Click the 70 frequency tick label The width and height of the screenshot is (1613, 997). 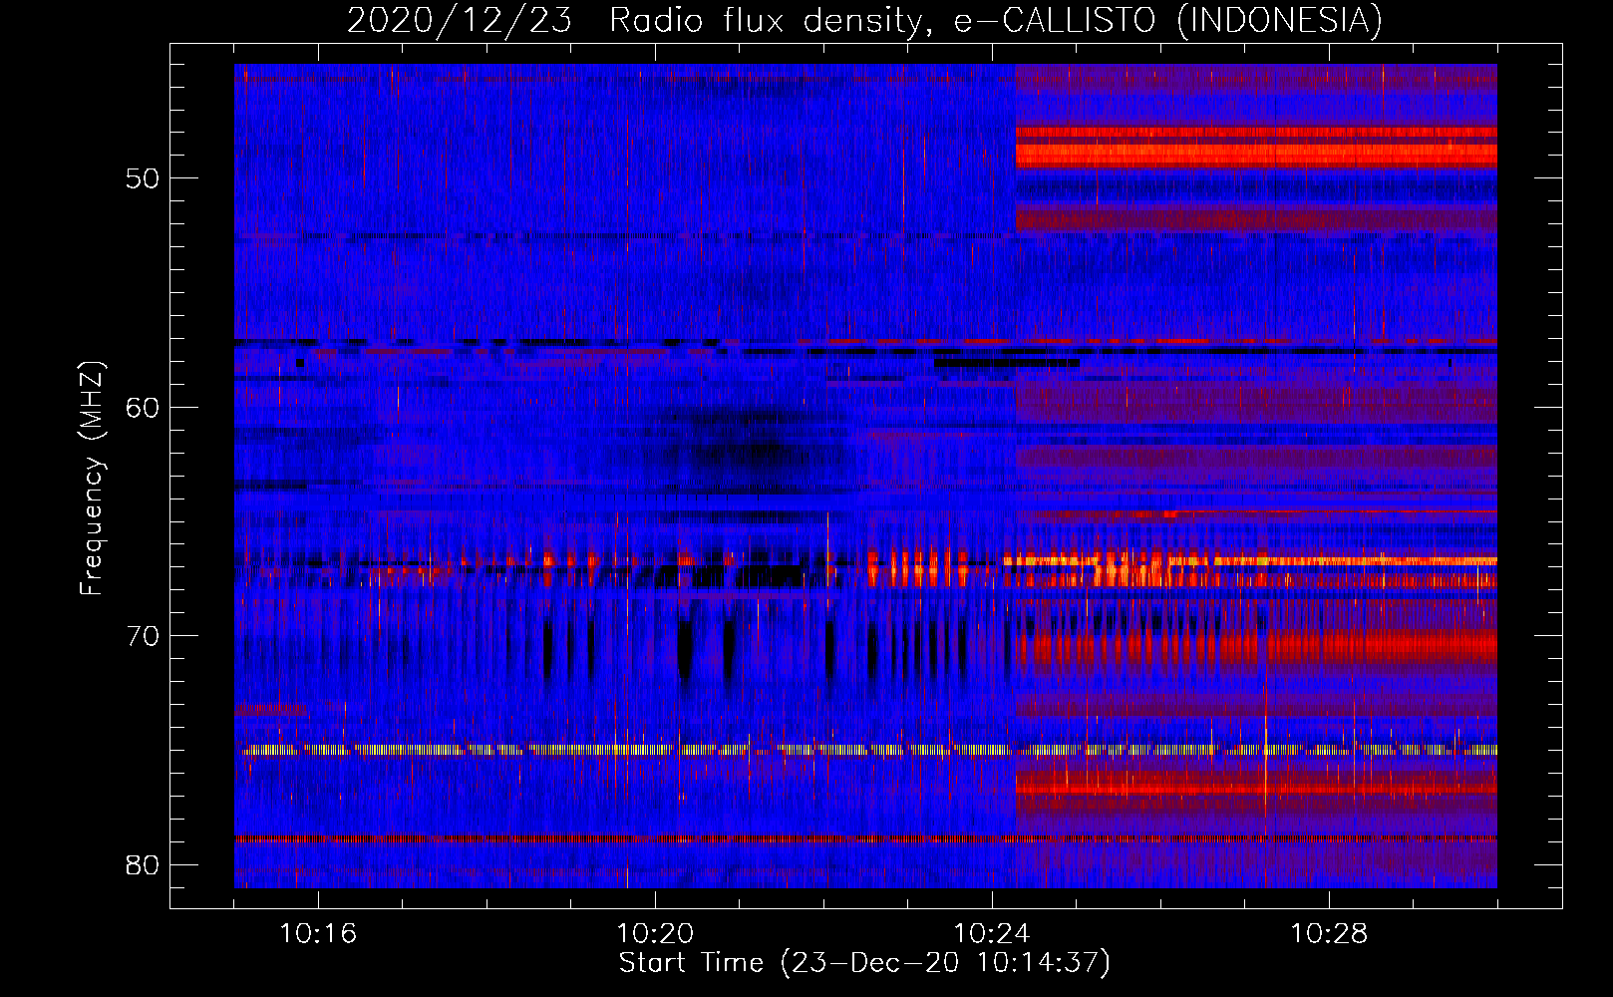(143, 636)
